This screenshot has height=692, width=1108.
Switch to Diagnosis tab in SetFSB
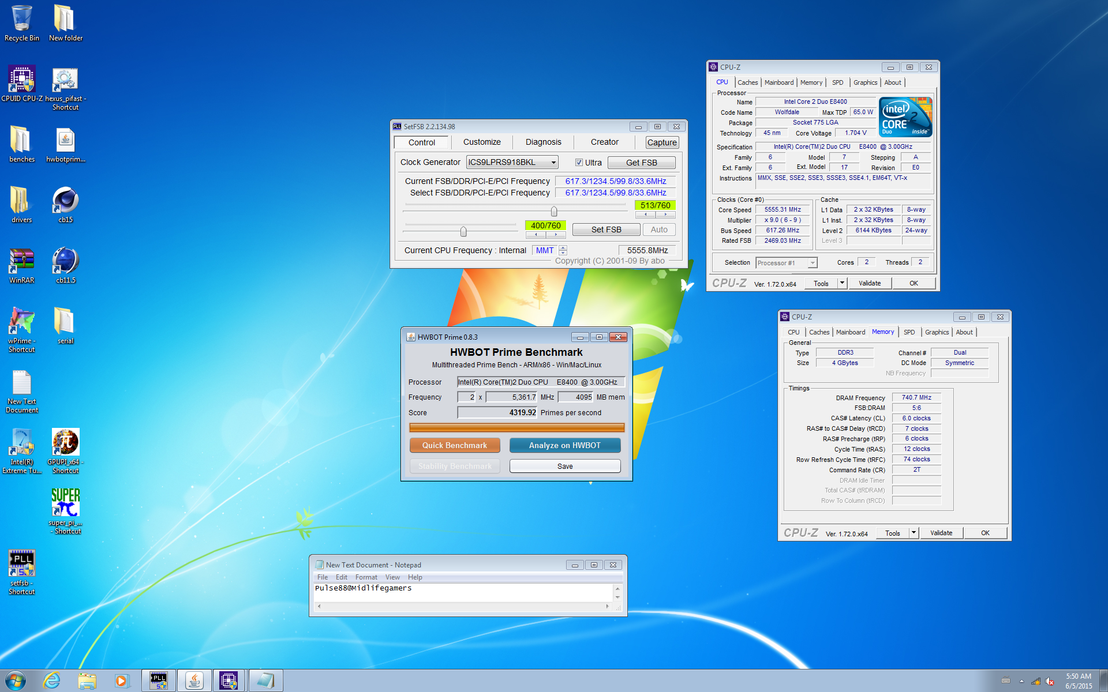543,142
